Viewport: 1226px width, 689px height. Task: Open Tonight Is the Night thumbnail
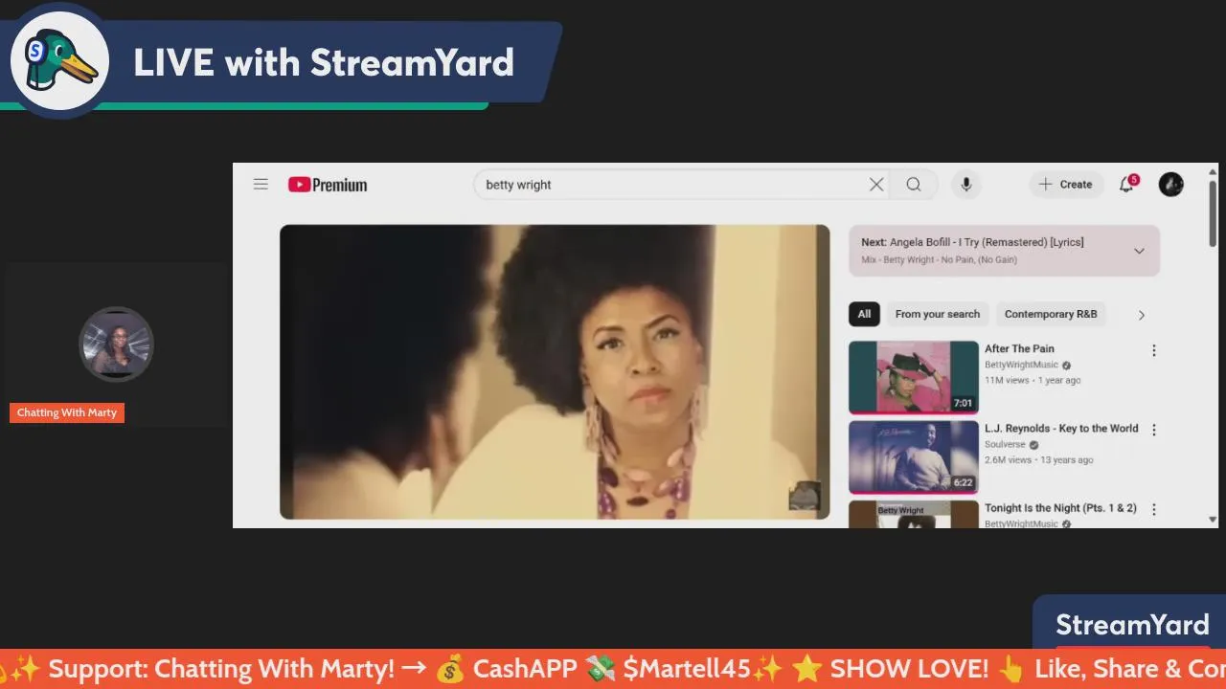pyautogui.click(x=914, y=514)
